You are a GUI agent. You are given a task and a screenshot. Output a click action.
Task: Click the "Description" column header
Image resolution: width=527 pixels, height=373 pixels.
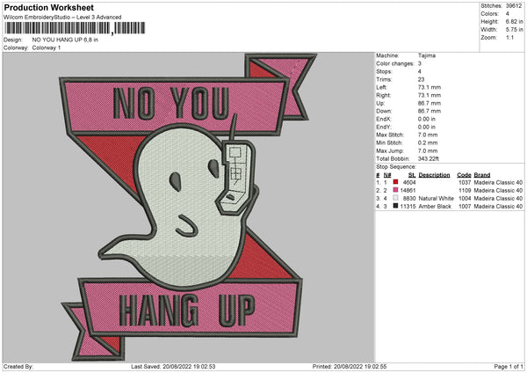tap(434, 174)
